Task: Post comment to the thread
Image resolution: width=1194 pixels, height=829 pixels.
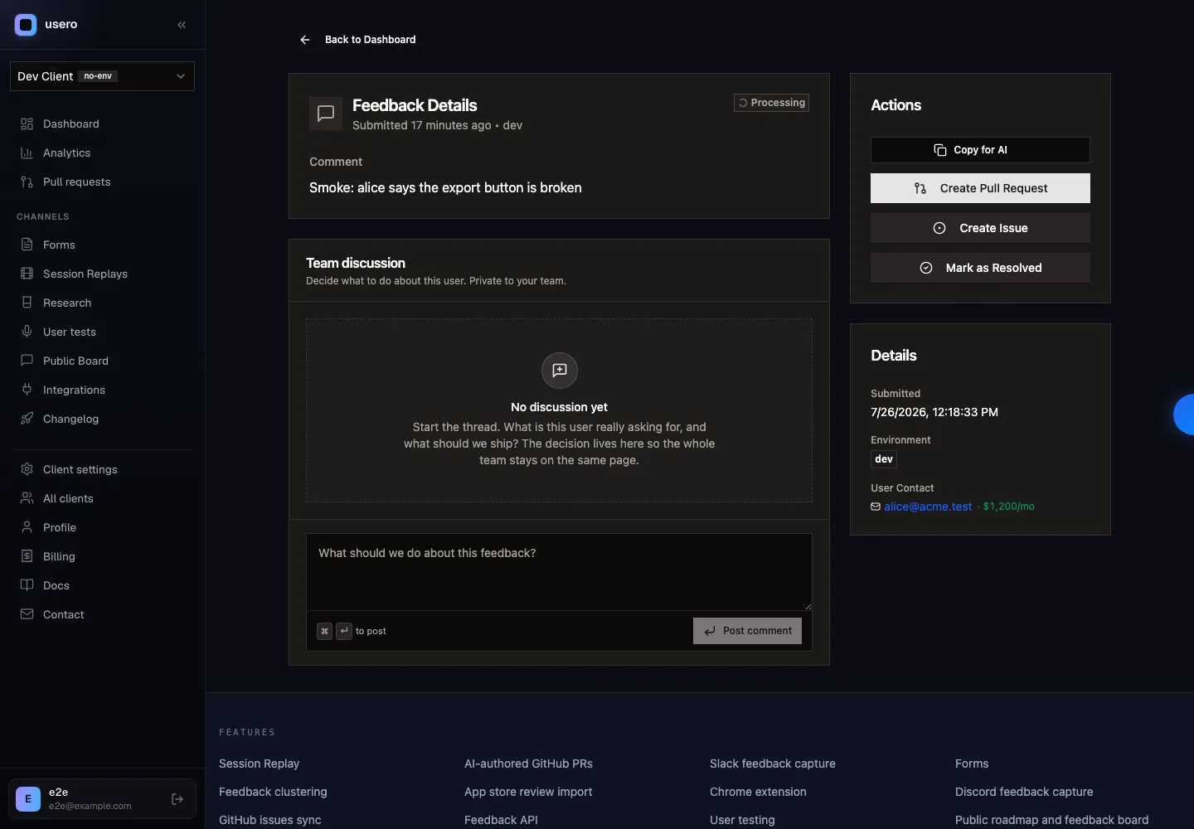Action: coord(747,631)
